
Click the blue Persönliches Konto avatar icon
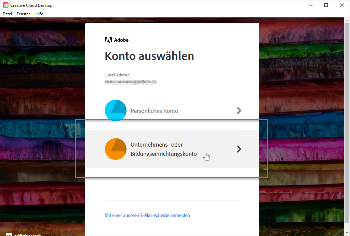pos(116,110)
